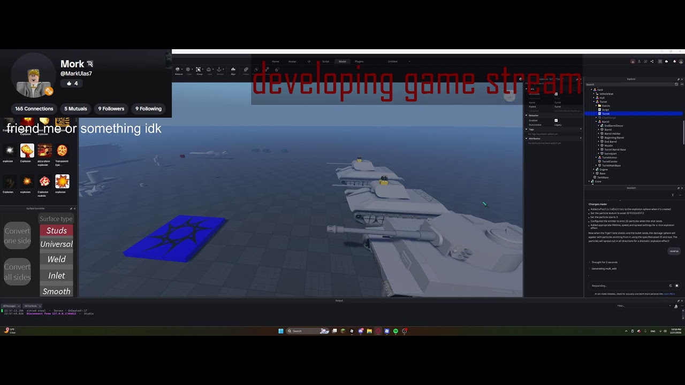
Task: Click the Output filter field
Action: coord(644,305)
